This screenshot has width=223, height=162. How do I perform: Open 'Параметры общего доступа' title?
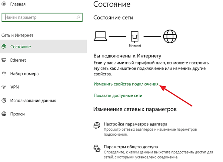pyautogui.click(x=131, y=146)
